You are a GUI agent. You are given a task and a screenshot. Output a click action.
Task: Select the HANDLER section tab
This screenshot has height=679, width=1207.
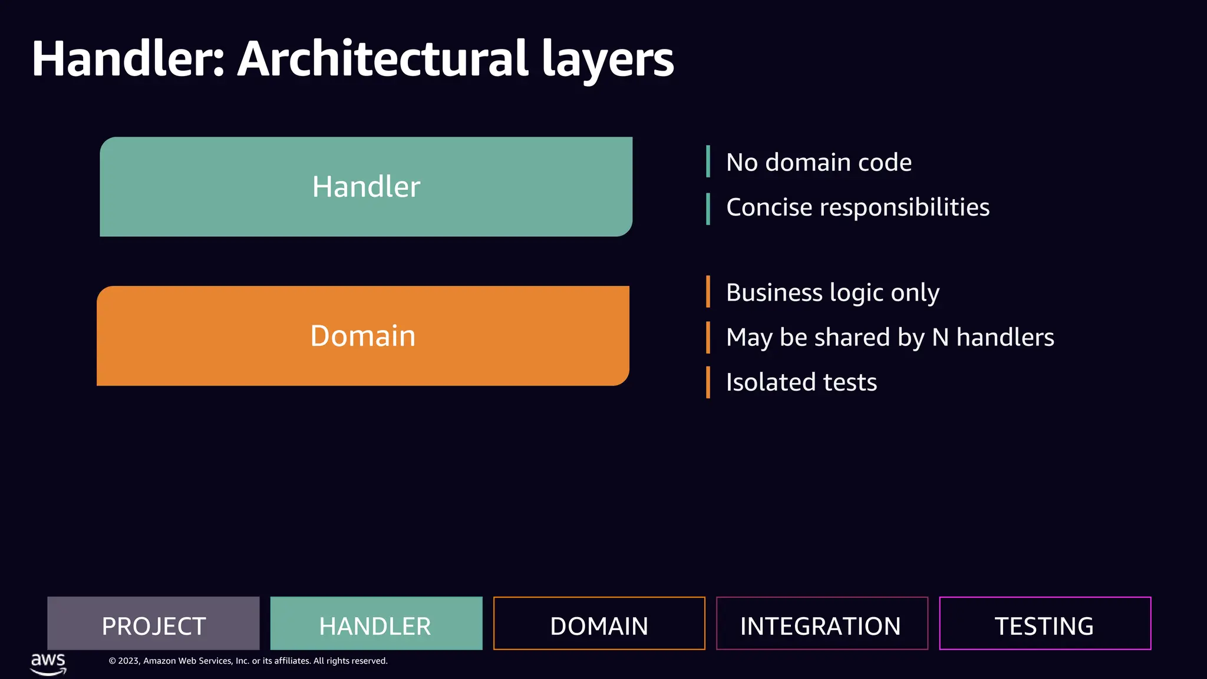point(376,623)
